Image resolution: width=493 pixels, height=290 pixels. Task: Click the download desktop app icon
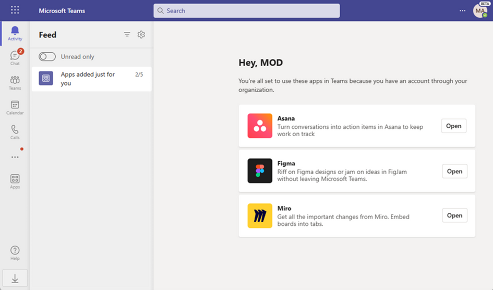tap(15, 279)
